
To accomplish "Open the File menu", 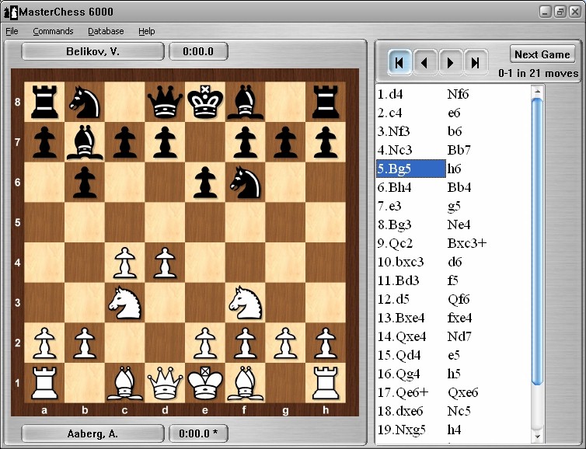I will 12,31.
